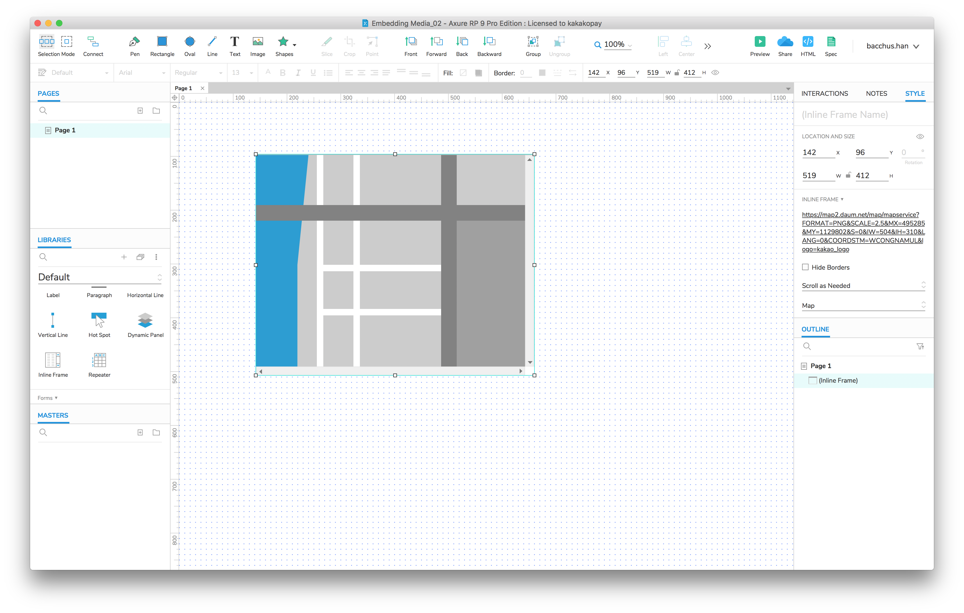Click the Group toolbar icon

(533, 42)
